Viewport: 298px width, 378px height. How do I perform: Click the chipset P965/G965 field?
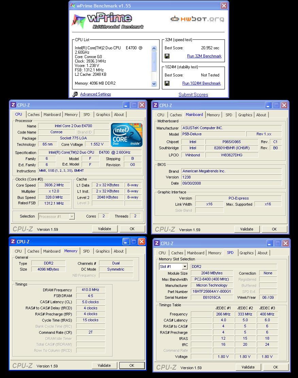tap(232, 142)
